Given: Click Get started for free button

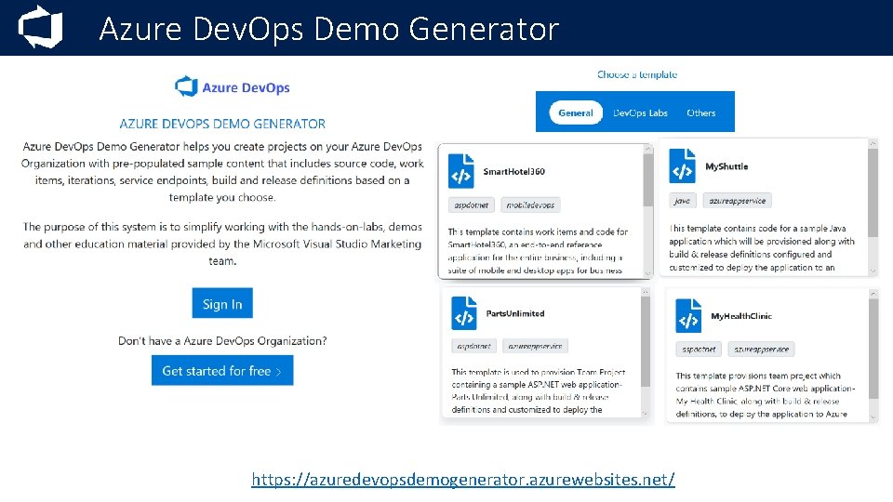Looking at the screenshot, I should click(x=222, y=371).
